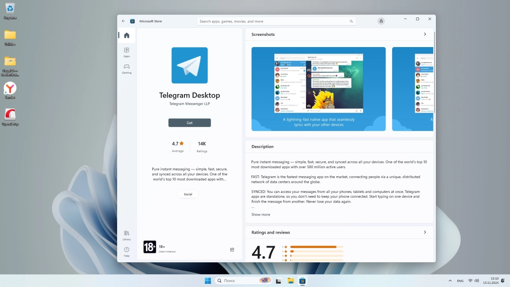This screenshot has height=287, width=510.
Task: Go back with the Store back arrow
Action: (124, 21)
